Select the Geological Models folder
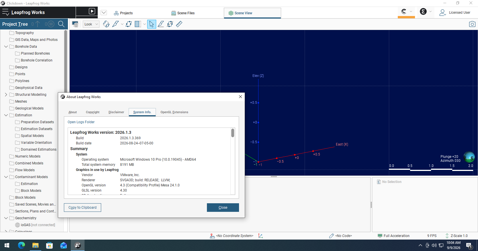This screenshot has height=251, width=478. pyautogui.click(x=29, y=108)
